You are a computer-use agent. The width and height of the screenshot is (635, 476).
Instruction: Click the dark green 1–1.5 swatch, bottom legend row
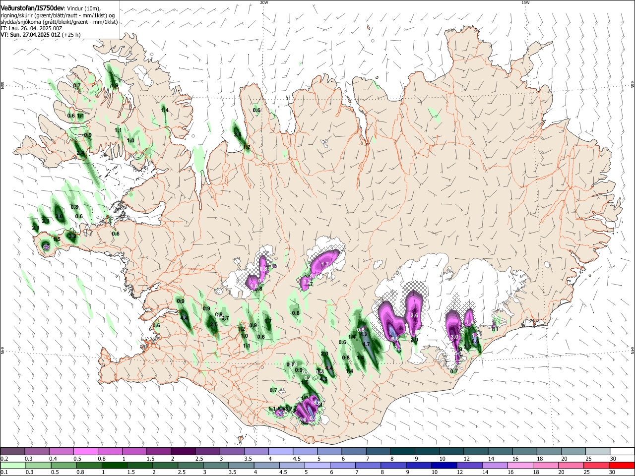(114, 465)
